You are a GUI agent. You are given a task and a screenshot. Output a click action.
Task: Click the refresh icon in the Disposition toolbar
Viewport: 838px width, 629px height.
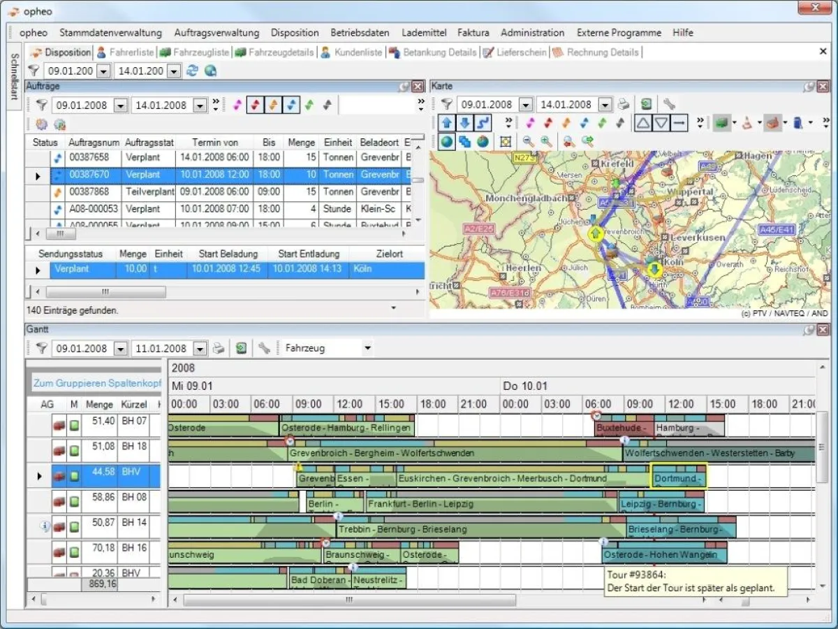click(x=193, y=71)
